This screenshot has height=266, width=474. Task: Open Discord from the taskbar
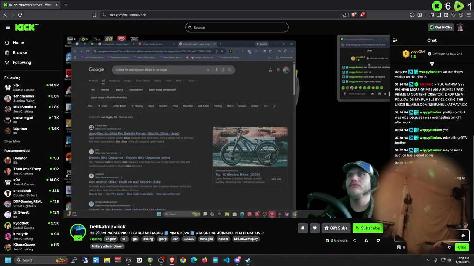[x=237, y=260]
